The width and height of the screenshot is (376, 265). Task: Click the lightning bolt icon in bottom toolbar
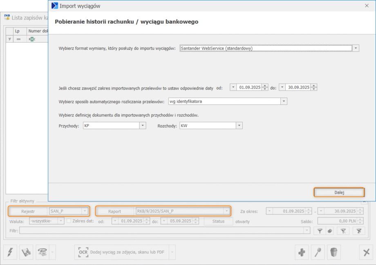click(x=10, y=252)
